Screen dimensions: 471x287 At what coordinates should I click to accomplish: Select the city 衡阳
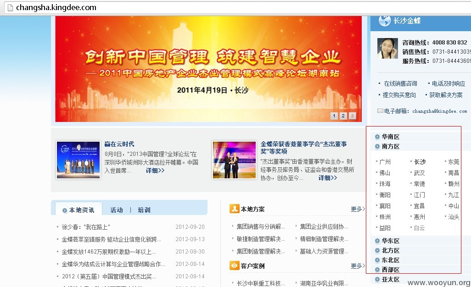(385, 195)
